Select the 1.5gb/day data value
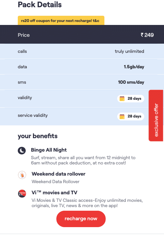This screenshot has height=235, width=164. (134, 67)
